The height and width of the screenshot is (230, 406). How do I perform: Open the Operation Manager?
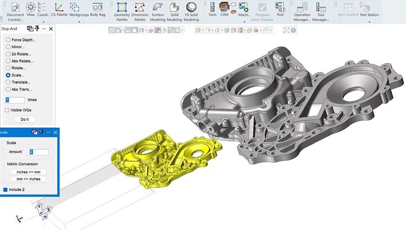pyautogui.click(x=302, y=12)
